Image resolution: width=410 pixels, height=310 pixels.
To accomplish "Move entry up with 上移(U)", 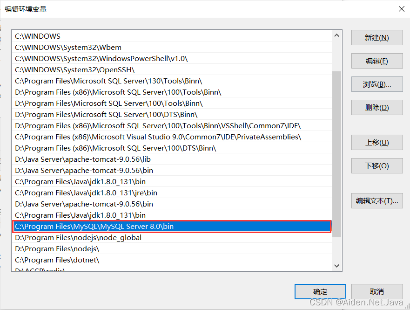I will tap(377, 143).
